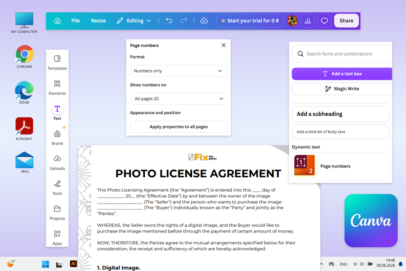
Task: Open the Uploads panel
Action: click(57, 163)
